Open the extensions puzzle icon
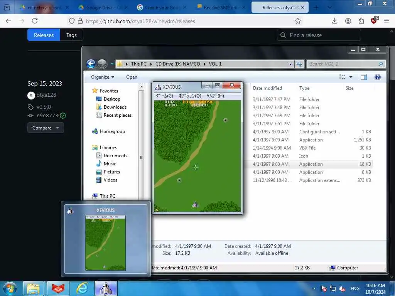 [x=361, y=21]
